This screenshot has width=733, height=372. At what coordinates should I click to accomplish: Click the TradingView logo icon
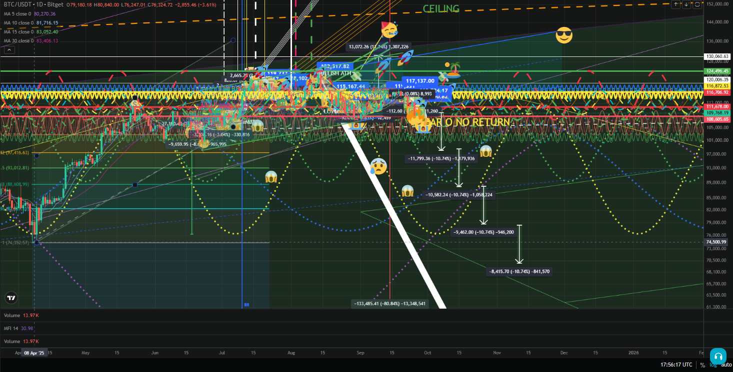pos(10,298)
